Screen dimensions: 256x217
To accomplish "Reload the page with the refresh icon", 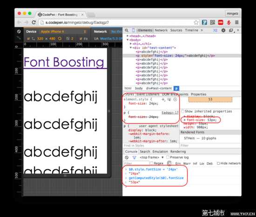I will tap(34, 22).
